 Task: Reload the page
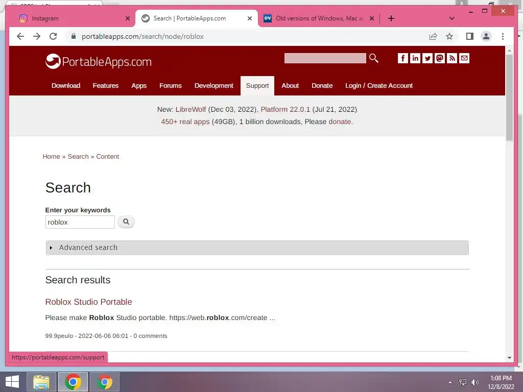pos(53,36)
